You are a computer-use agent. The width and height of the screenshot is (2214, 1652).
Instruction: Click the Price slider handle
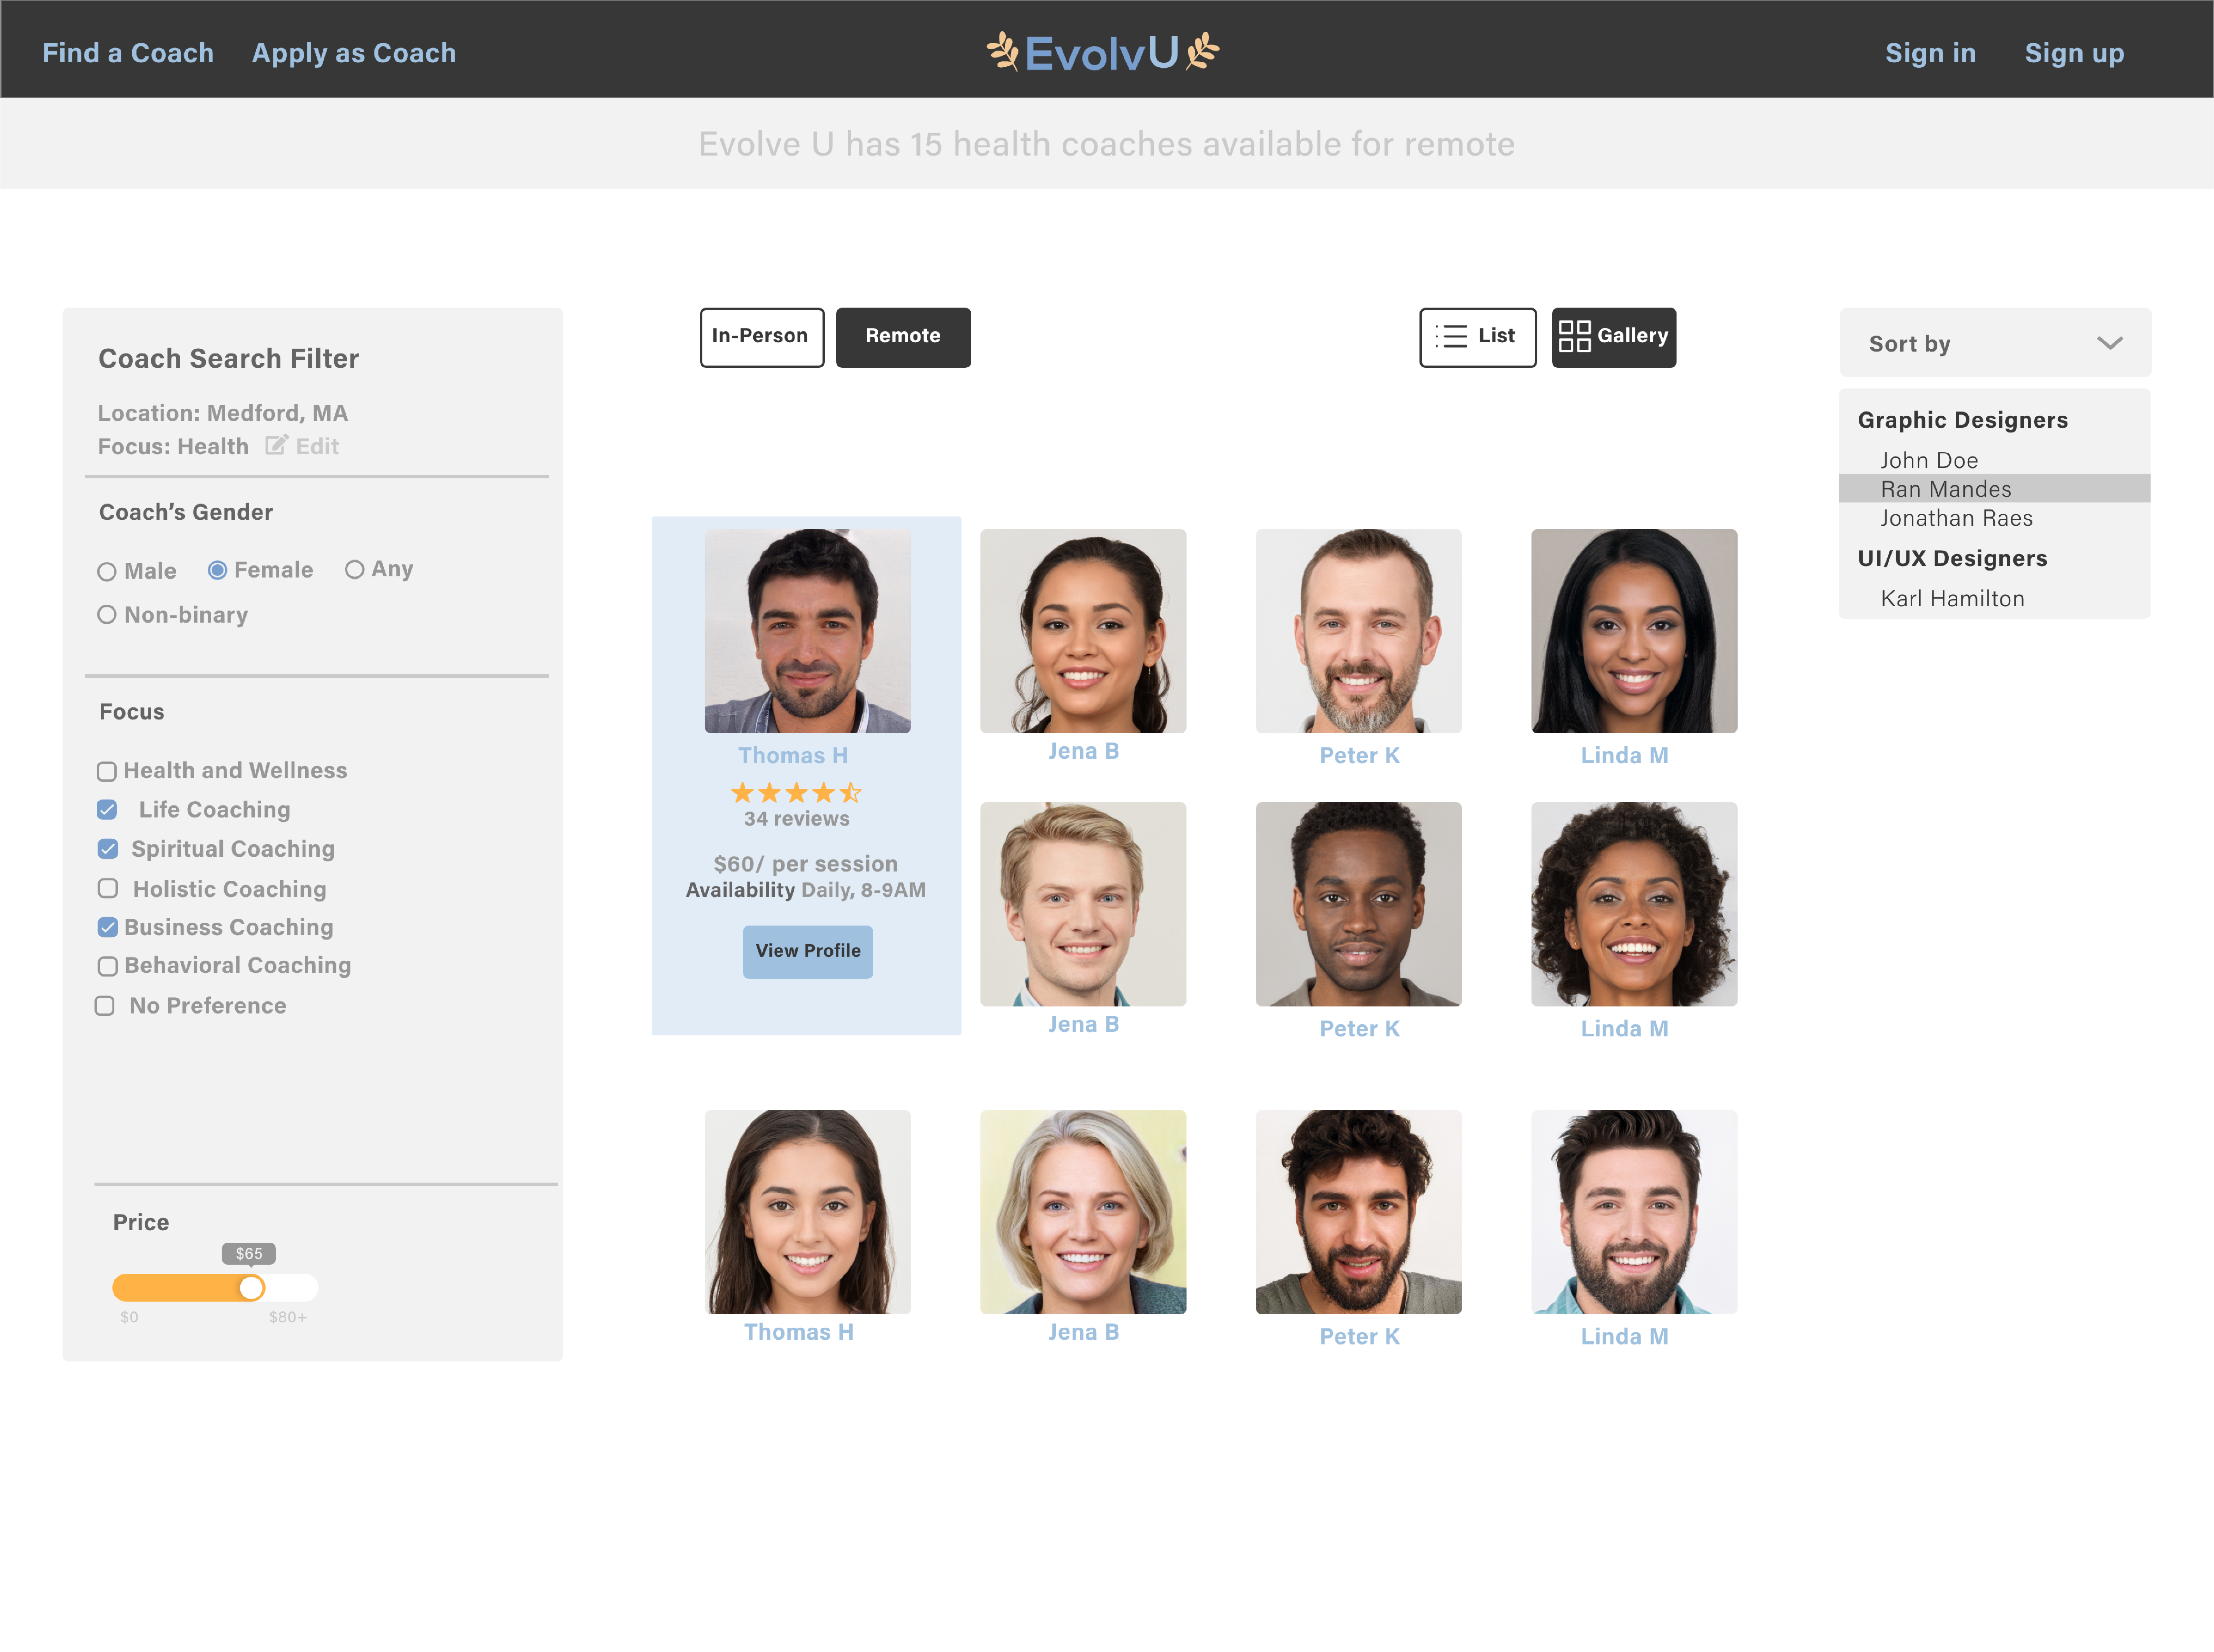[x=251, y=1288]
